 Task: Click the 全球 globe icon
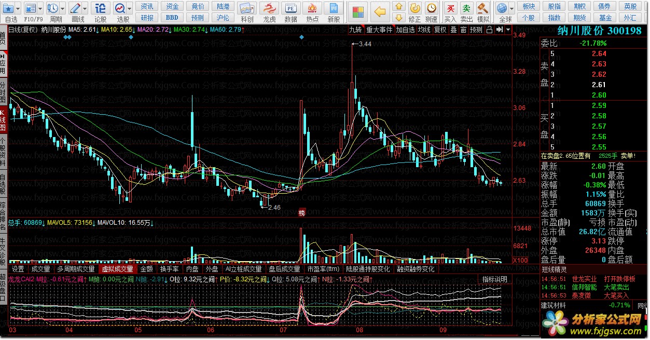pyautogui.click(x=502, y=8)
